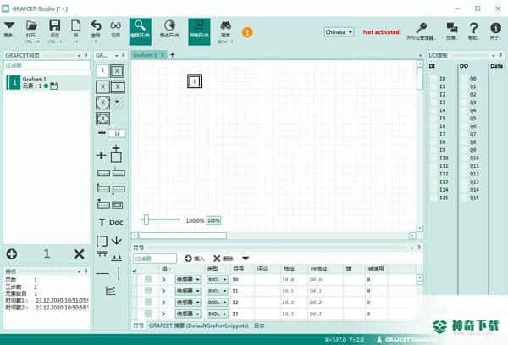
Task: Open the license key icon
Action: (x=421, y=27)
